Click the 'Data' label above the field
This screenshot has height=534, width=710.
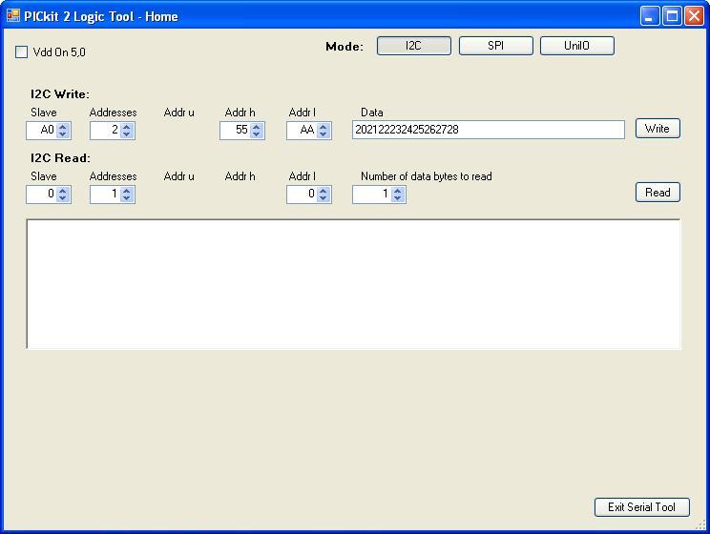tap(372, 113)
